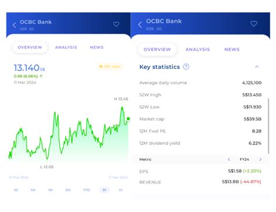Screen dimensions: 276x212
Task: Open News tab on left screen
Action: (x=97, y=47)
